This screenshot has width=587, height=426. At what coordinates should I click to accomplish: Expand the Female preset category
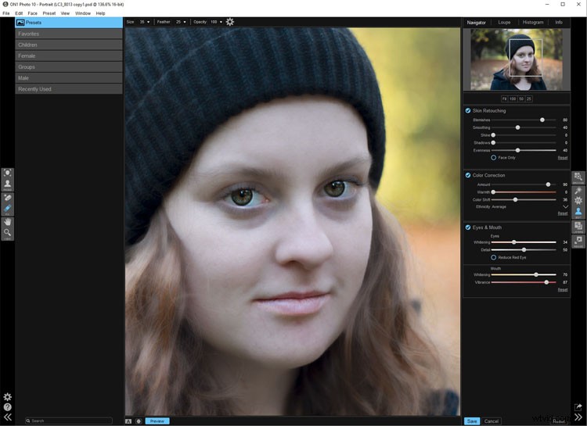(x=69, y=55)
